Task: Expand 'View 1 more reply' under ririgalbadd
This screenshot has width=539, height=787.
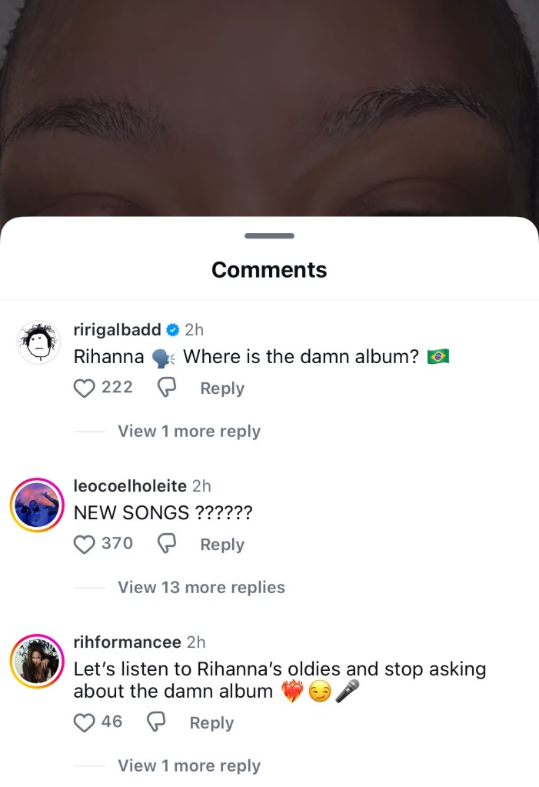Action: [188, 432]
